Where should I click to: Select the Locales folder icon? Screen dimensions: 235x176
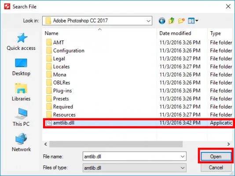click(x=49, y=66)
